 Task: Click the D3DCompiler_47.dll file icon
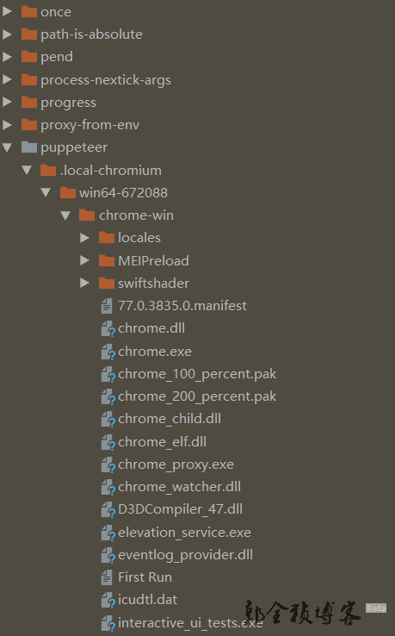pyautogui.click(x=108, y=509)
